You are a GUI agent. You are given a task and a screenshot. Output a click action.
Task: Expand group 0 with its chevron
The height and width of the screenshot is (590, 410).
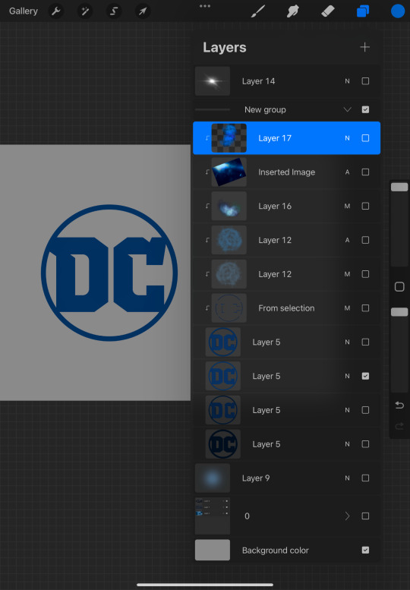point(347,516)
